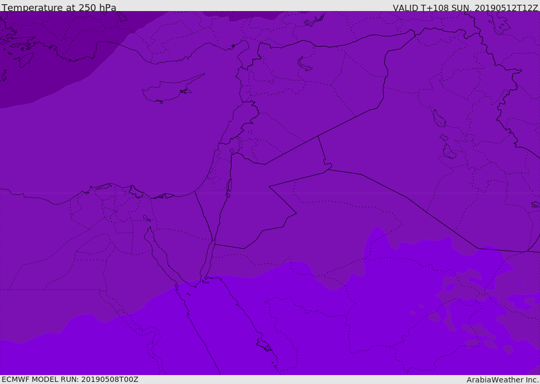The image size is (540, 384).
Task: Click the 'ArabiaWeather Inc.' credit text
Action: pyautogui.click(x=503, y=380)
